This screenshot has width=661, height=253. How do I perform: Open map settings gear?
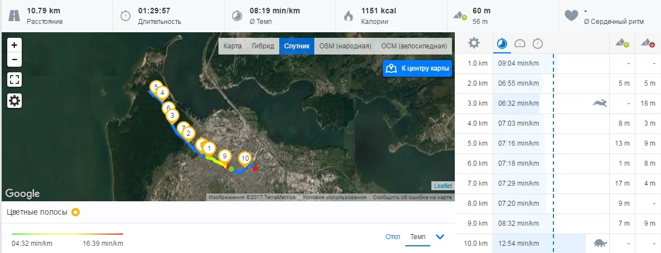[14, 101]
